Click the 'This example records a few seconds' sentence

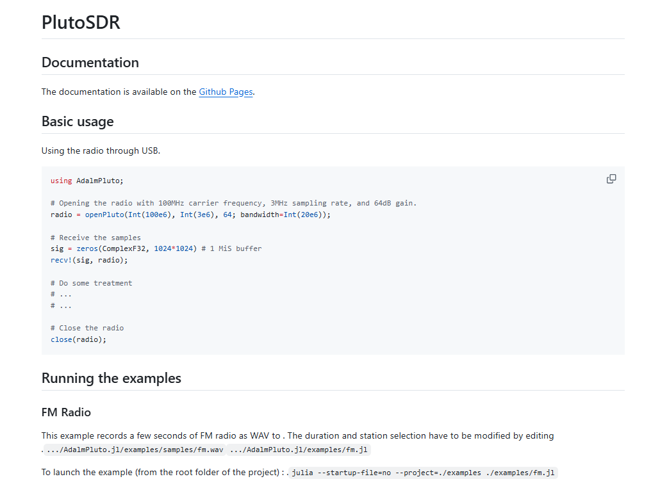297,435
